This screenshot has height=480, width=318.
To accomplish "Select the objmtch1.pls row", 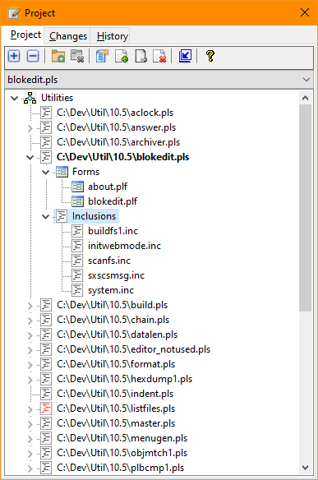I will tap(122, 453).
